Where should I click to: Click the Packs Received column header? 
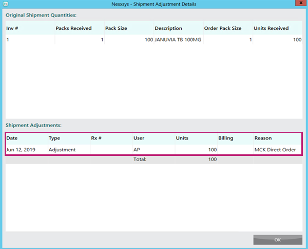[x=73, y=28]
